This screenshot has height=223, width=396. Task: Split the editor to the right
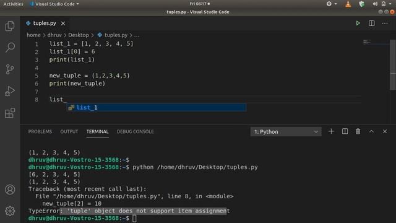pos(371,24)
